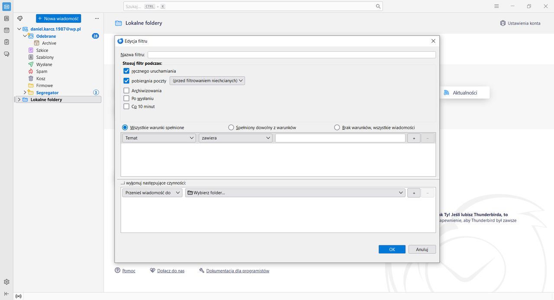Select the Szablony folder
The width and height of the screenshot is (554, 300).
(x=45, y=57)
